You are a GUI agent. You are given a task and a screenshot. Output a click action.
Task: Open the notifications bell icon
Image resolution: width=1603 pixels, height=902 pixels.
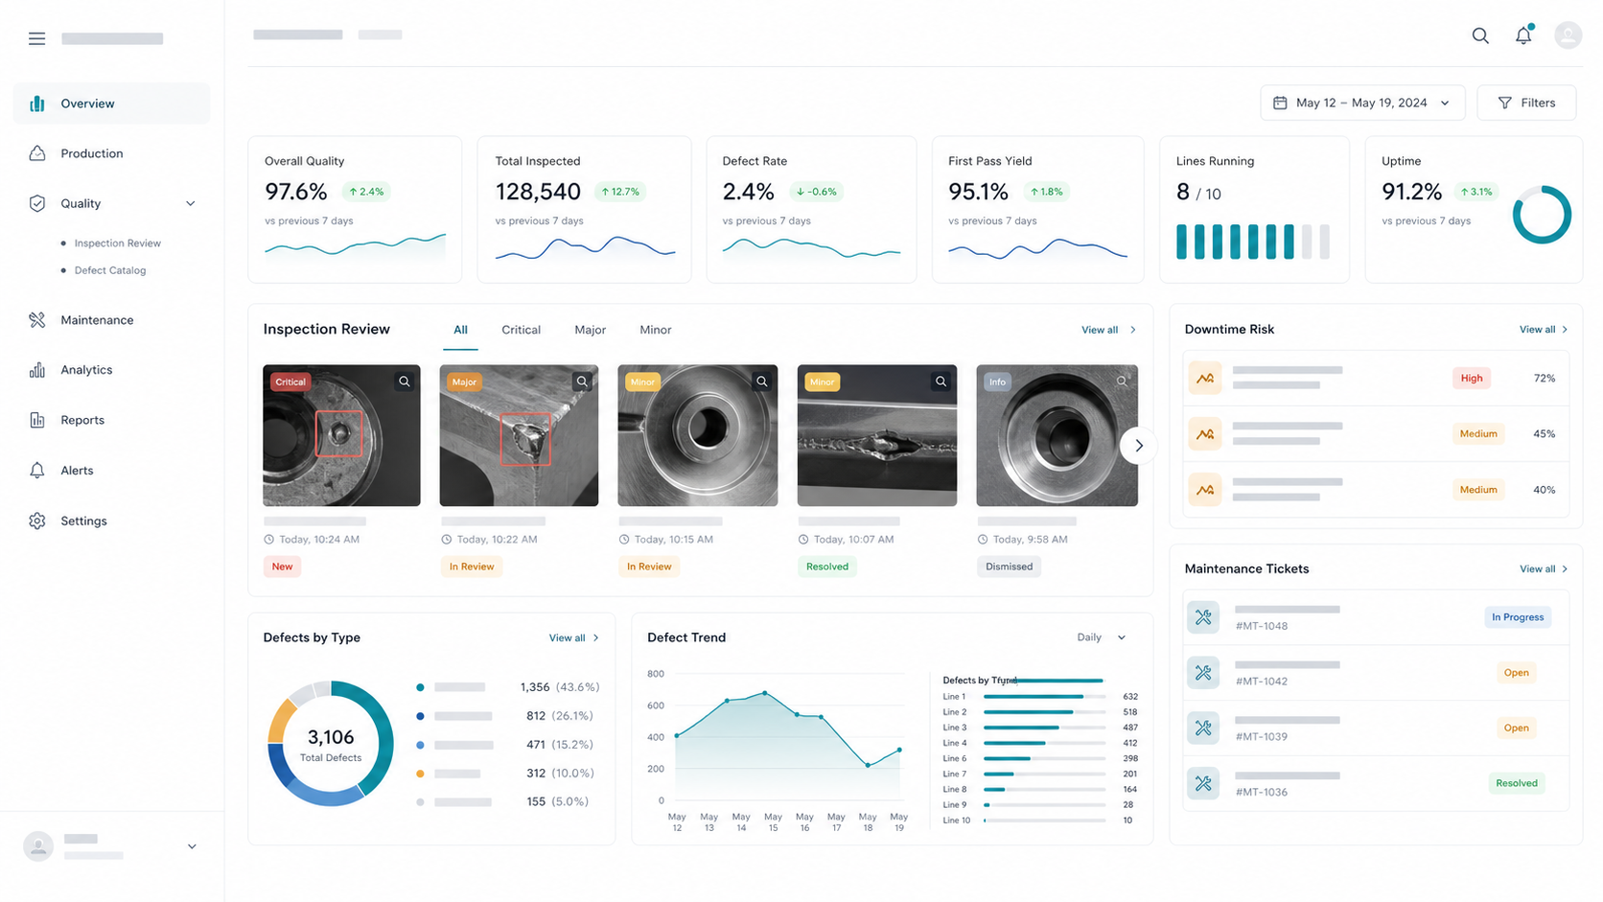[x=1523, y=35]
